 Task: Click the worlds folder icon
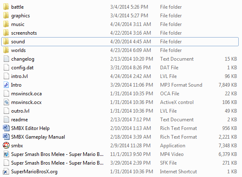(6, 50)
